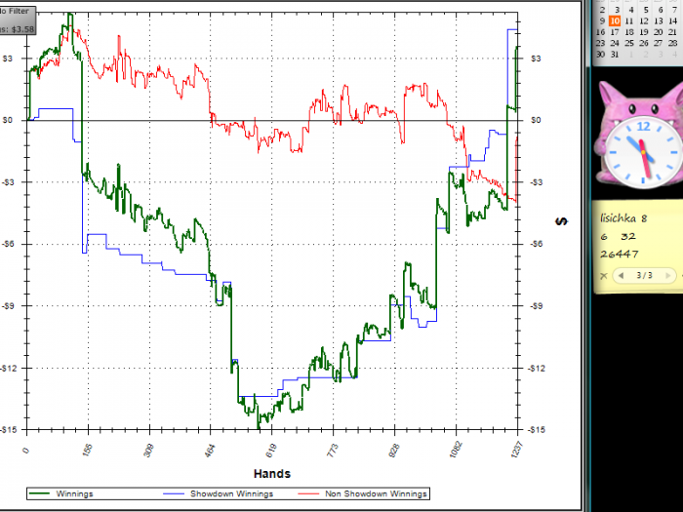Click the '26447' line on the sticky note
The height and width of the screenshot is (512, 683).
coord(619,254)
